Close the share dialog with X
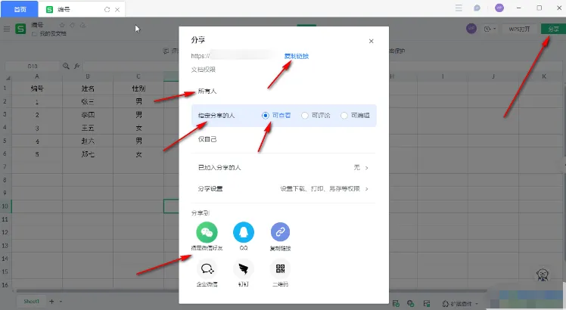The height and width of the screenshot is (310, 566). [x=371, y=41]
